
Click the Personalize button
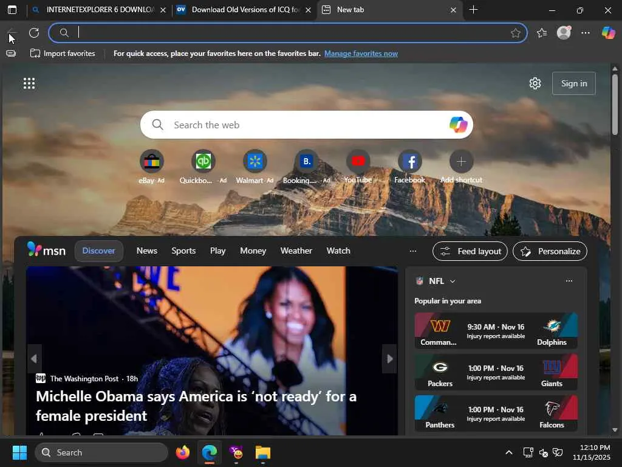click(x=550, y=251)
